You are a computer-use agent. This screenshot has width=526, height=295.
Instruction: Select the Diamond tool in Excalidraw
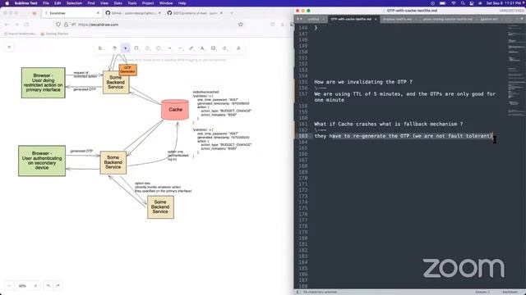tap(148, 48)
